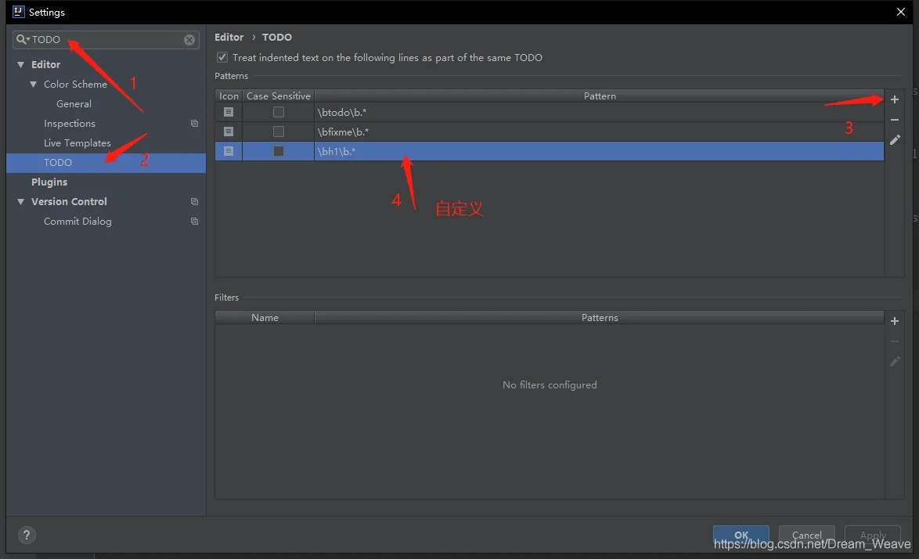Click into the TODO search field
919x559 pixels.
click(x=106, y=40)
